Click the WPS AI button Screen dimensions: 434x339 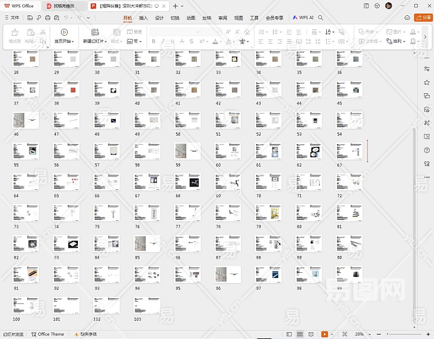(303, 18)
